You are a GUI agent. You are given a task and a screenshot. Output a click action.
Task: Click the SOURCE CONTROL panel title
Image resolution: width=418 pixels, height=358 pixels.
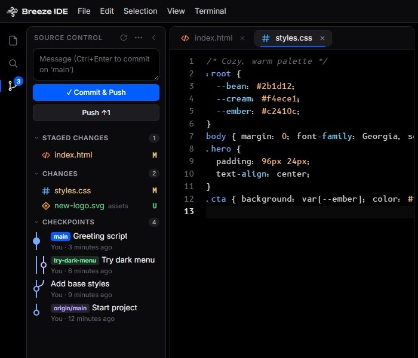click(x=68, y=38)
